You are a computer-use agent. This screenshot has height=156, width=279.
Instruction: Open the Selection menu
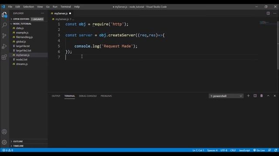pyautogui.click(x=28, y=7)
